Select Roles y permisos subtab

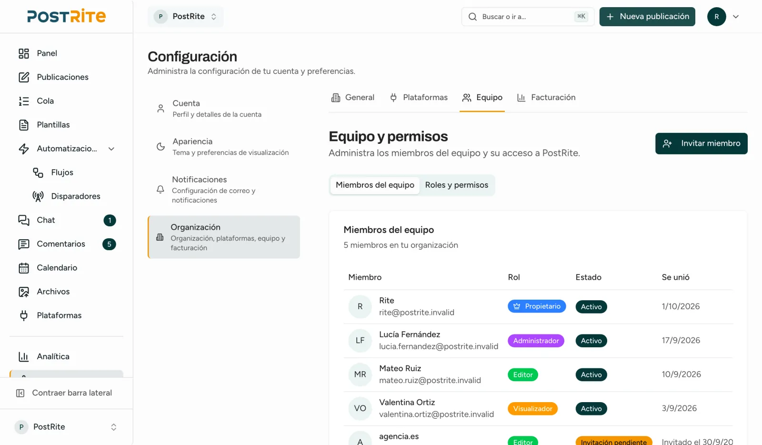457,185
